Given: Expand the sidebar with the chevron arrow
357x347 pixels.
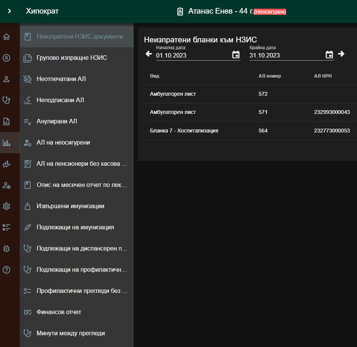Looking at the screenshot, I should (9, 11).
